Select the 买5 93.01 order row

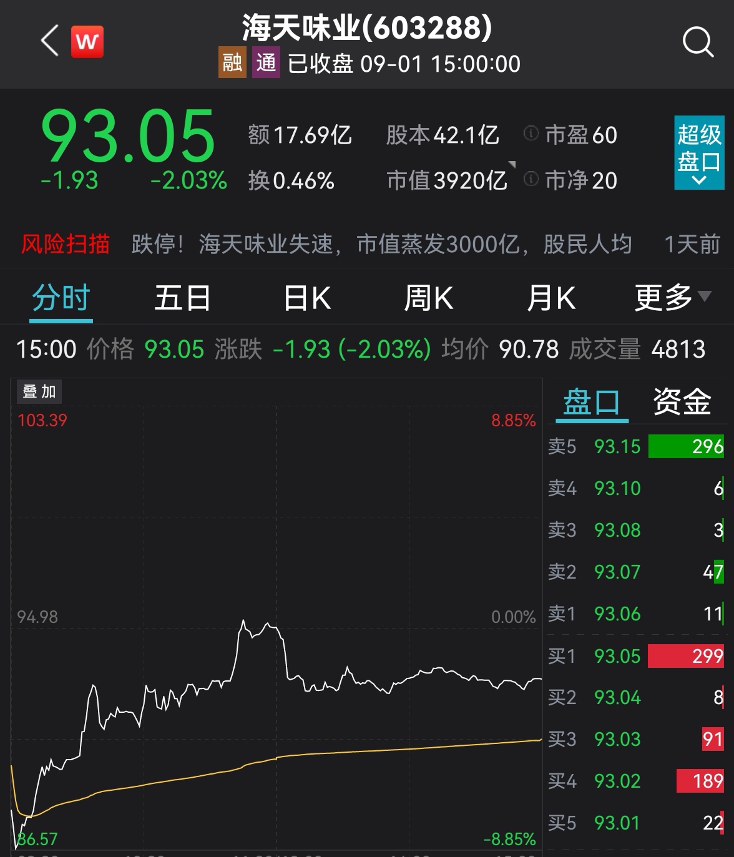(636, 823)
